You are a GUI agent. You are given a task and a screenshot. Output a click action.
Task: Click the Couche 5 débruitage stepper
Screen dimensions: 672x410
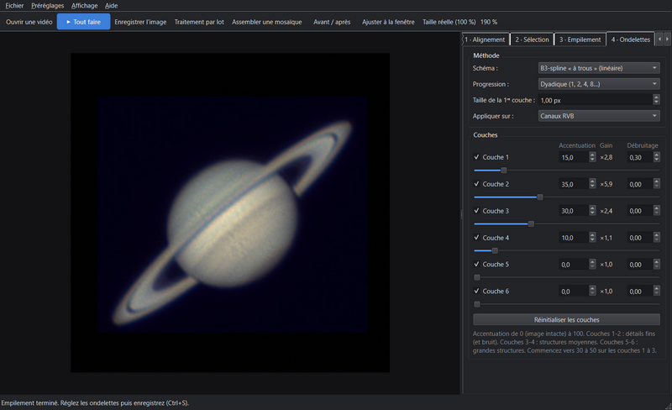657,265
